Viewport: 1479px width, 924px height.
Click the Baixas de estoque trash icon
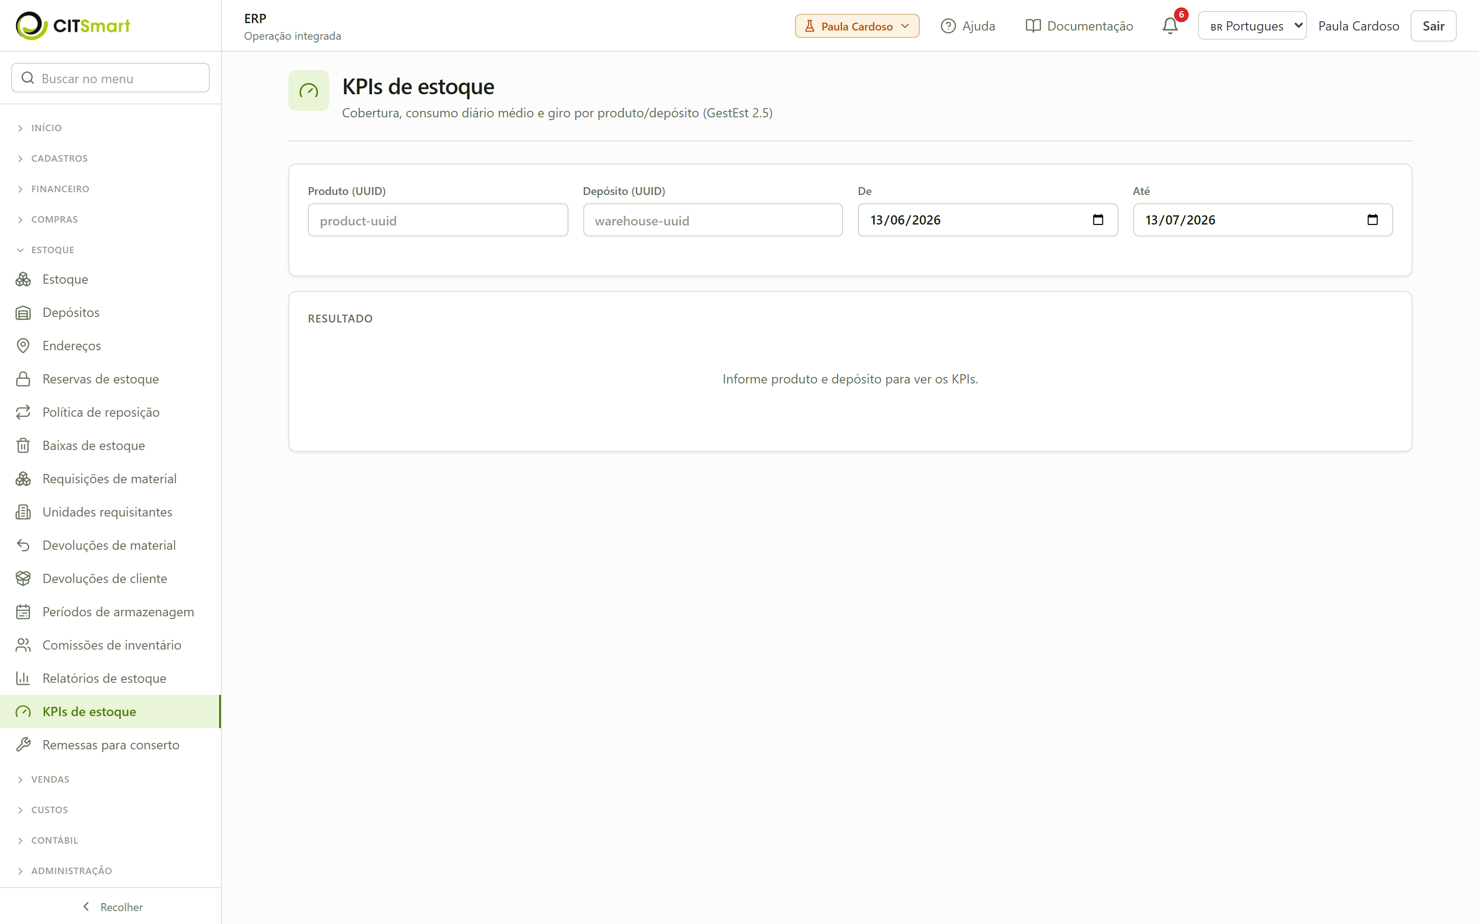click(x=23, y=445)
